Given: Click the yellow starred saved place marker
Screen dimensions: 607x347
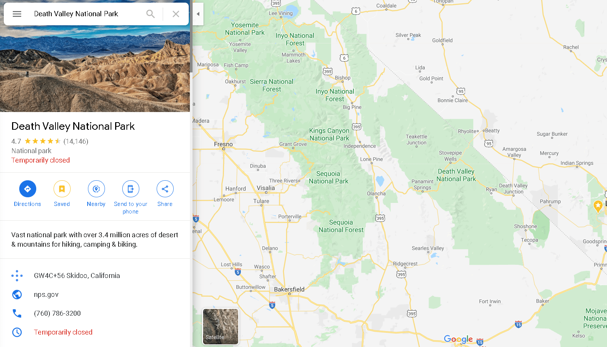Looking at the screenshot, I should click(598, 206).
